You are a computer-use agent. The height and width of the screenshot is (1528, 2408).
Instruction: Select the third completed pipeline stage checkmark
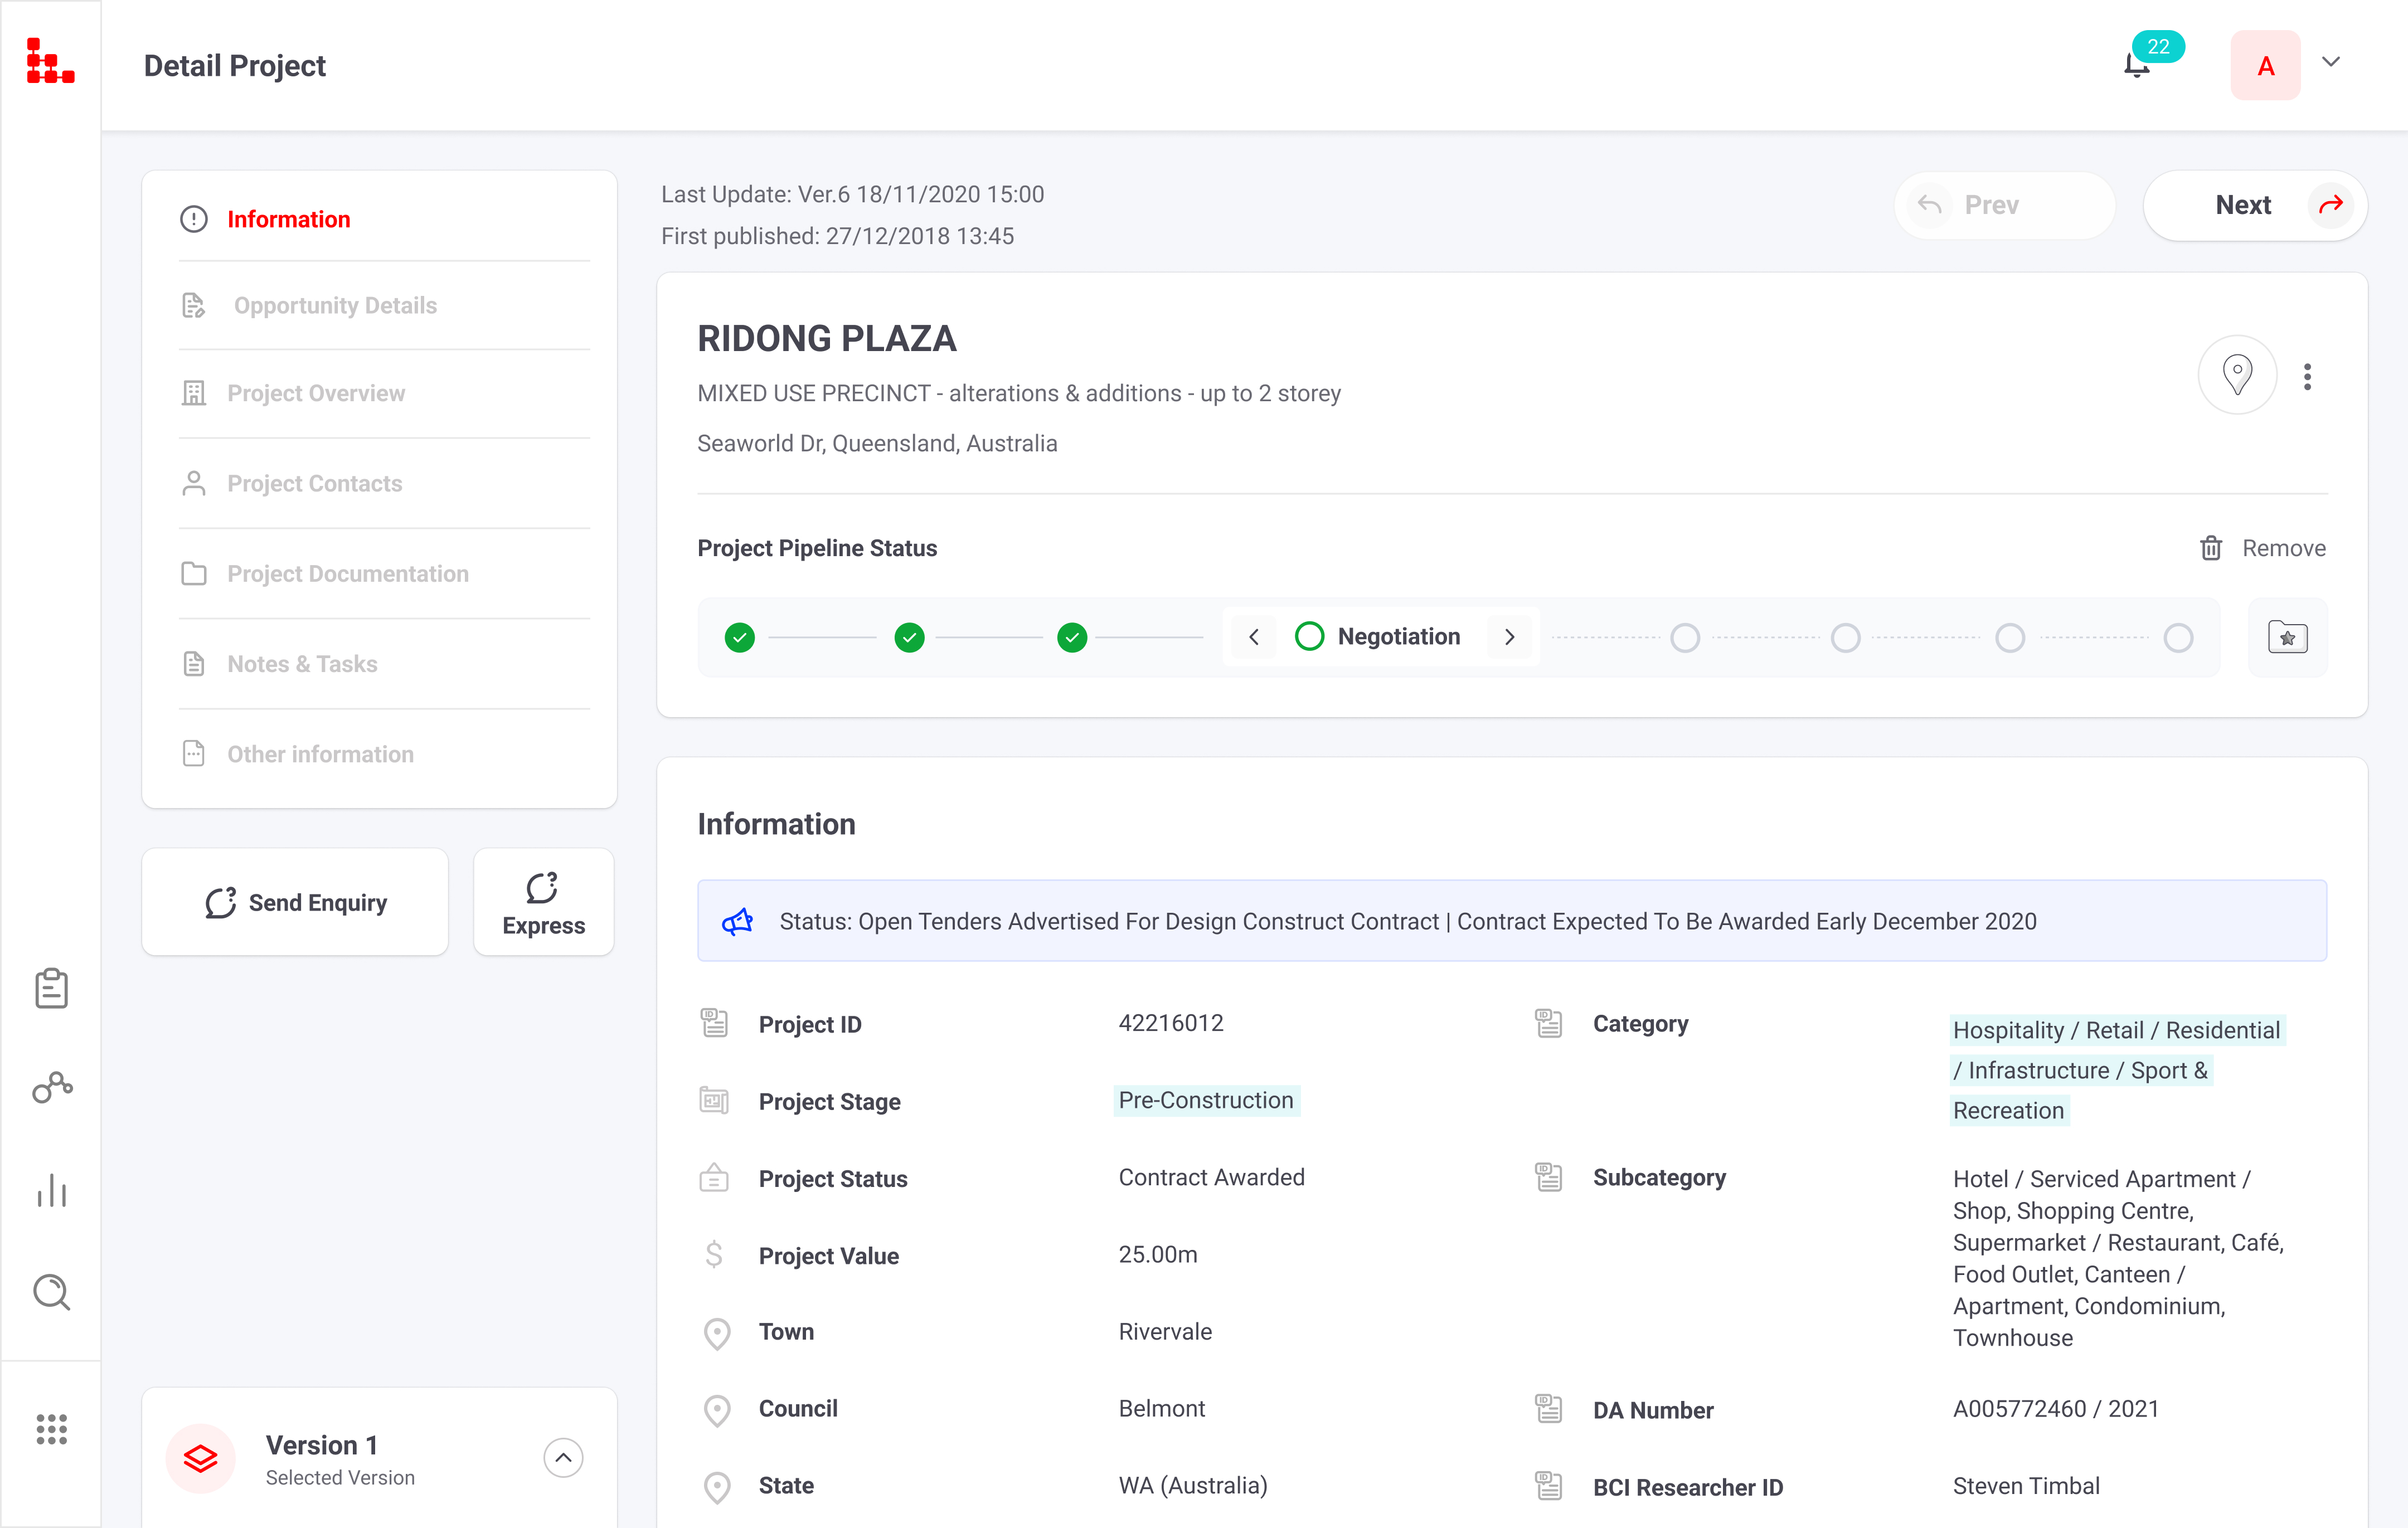click(1072, 637)
